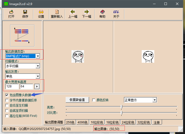Switch to the 18位彩色 tab
This screenshot has height=134, width=185.
(113, 122)
